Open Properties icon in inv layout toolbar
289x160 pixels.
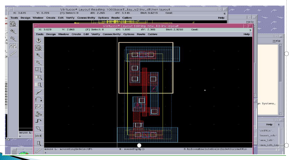tap(39, 106)
